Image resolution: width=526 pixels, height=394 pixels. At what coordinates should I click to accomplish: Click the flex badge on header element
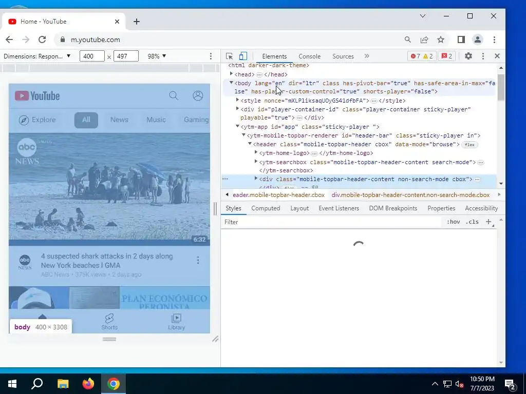pos(469,145)
